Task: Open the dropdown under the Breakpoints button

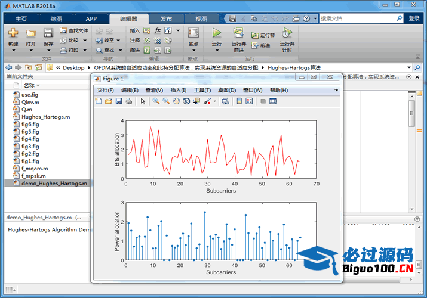Action: click(193, 50)
